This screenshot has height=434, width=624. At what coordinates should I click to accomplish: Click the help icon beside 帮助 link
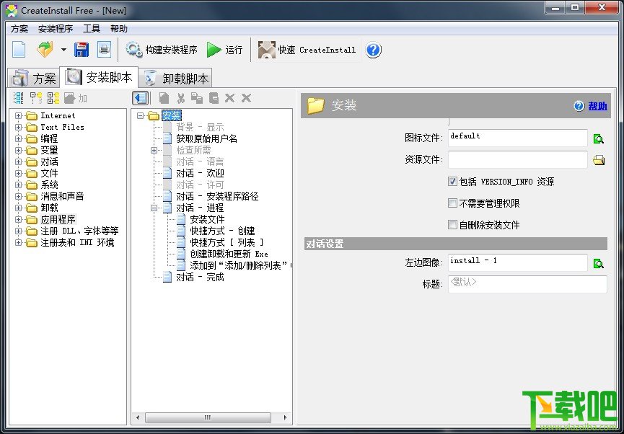(x=579, y=106)
